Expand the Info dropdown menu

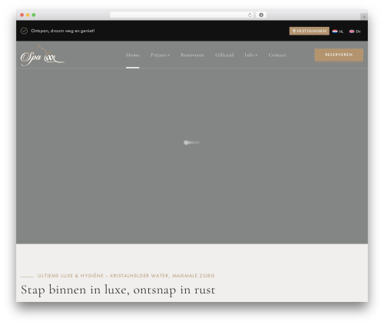coord(251,55)
